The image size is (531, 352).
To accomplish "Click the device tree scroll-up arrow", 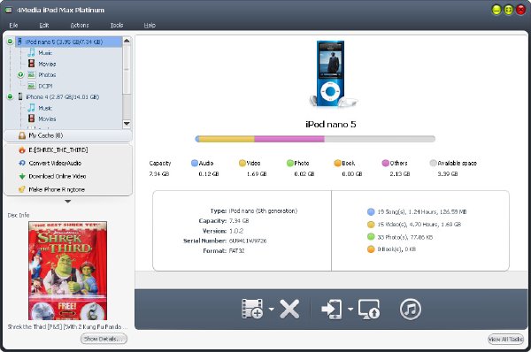I will (x=127, y=41).
